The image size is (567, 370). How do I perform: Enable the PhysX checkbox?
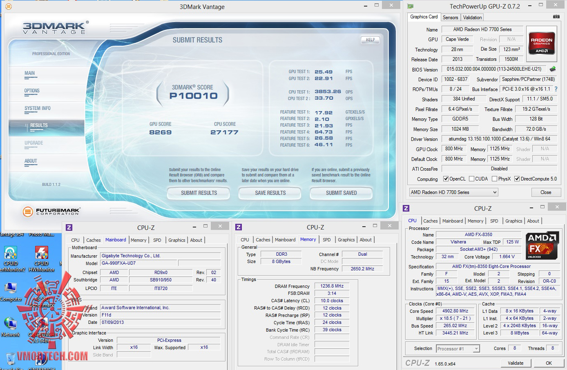495,179
